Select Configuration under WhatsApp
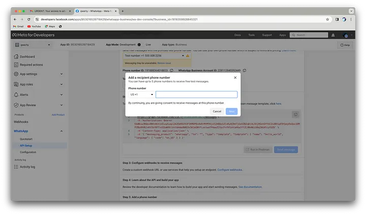The height and width of the screenshot is (215, 366). pos(28,152)
